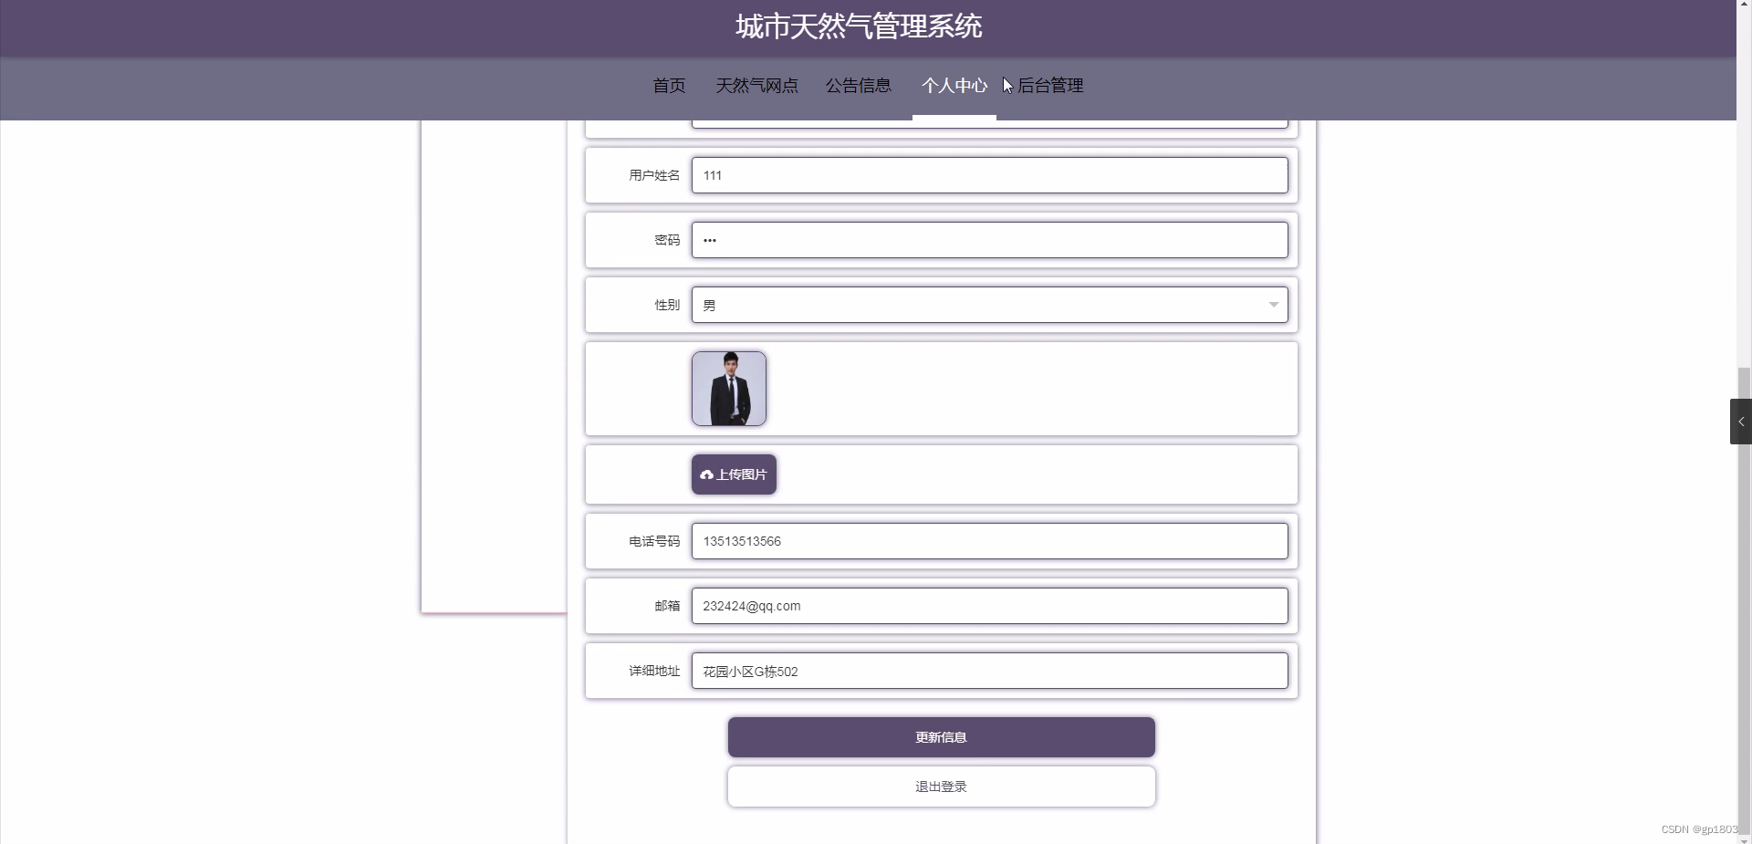The height and width of the screenshot is (844, 1752).
Task: Click the 详细地址 address field
Action: point(989,671)
